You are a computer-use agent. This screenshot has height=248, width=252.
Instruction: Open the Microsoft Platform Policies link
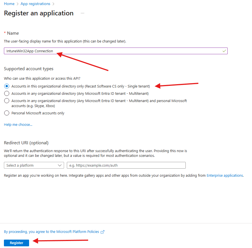tap(51, 232)
